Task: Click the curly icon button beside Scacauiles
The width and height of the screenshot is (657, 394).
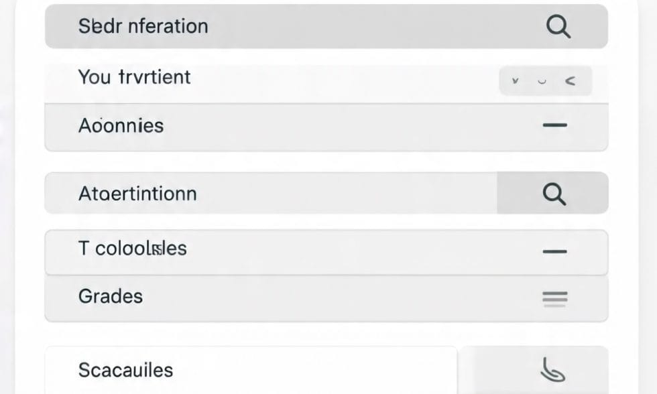Action: (553, 369)
